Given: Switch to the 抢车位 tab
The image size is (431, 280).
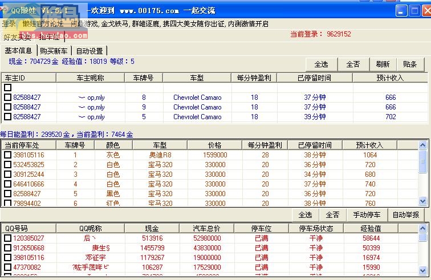Looking at the screenshot, I should click(x=50, y=37).
